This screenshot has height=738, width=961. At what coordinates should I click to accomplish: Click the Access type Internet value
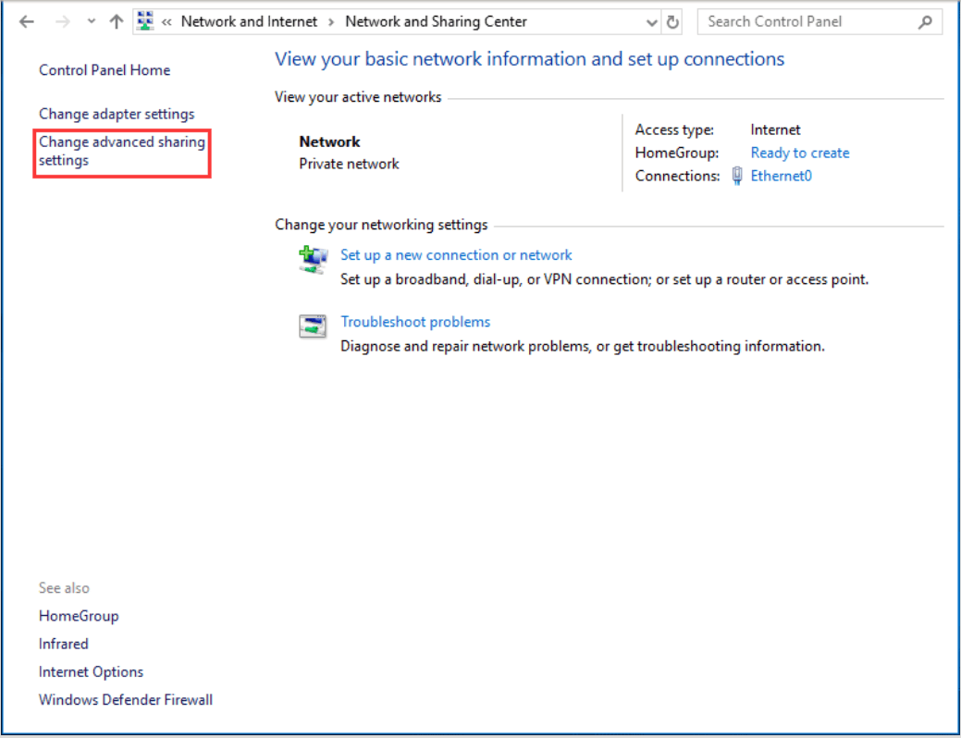[775, 130]
